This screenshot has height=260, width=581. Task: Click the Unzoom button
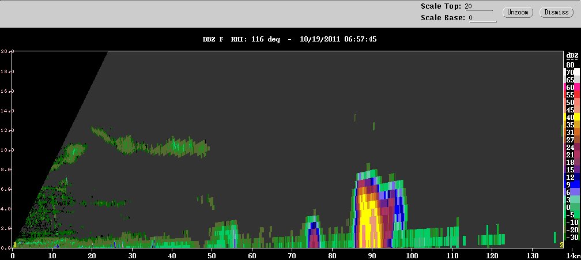pos(518,12)
